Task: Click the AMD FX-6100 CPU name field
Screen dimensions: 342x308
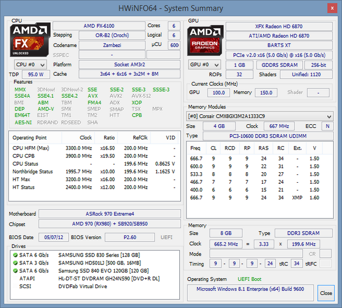Action: click(x=99, y=26)
